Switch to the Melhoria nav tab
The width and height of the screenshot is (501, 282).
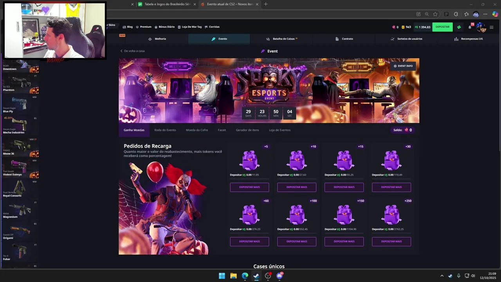pyautogui.click(x=157, y=39)
